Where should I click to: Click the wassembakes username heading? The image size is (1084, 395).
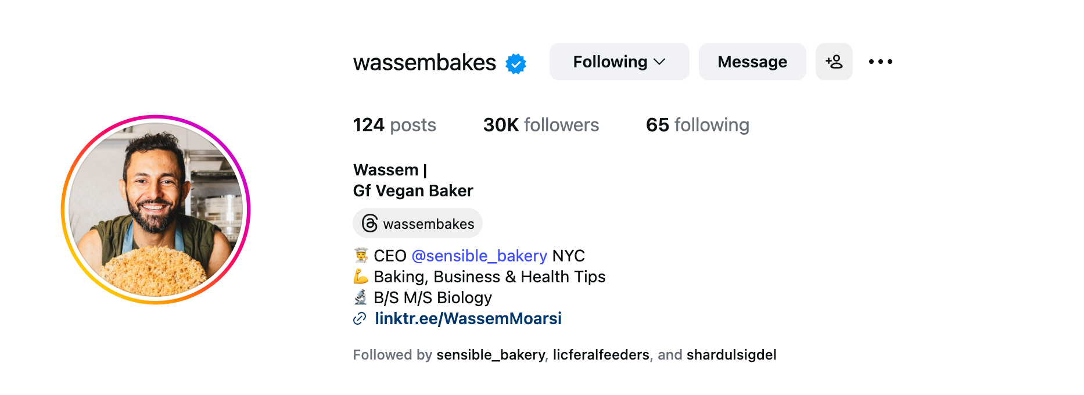tap(424, 63)
